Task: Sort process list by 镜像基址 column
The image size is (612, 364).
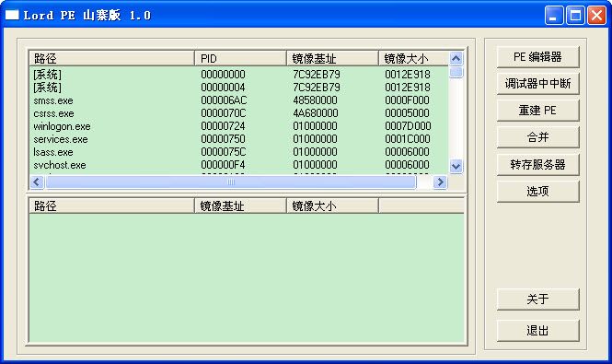Action: (332, 59)
